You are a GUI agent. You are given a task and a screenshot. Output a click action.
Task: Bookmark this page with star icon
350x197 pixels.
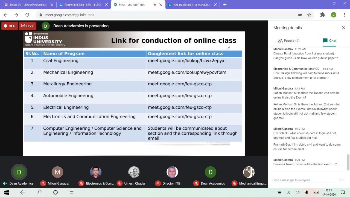tap(309, 15)
